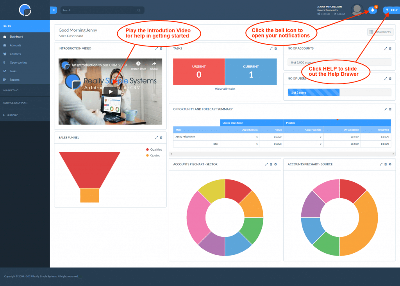Click the notification bell icon
Viewport: 400px width, 286px height.
[372, 10]
